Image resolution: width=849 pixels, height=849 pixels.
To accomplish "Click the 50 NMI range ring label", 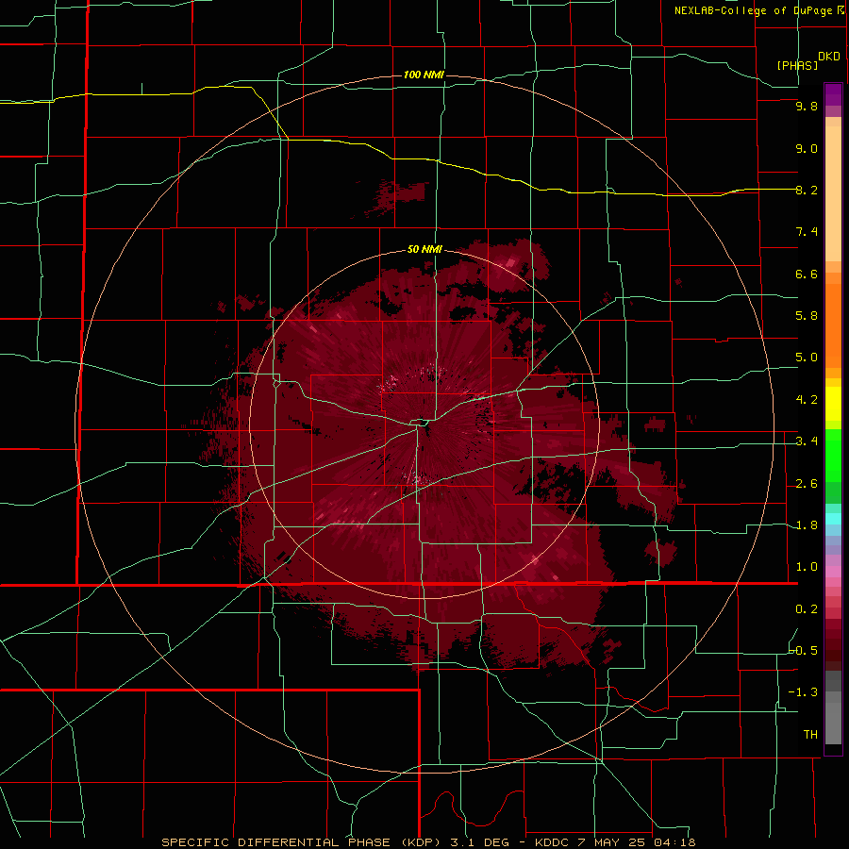I will (x=425, y=250).
